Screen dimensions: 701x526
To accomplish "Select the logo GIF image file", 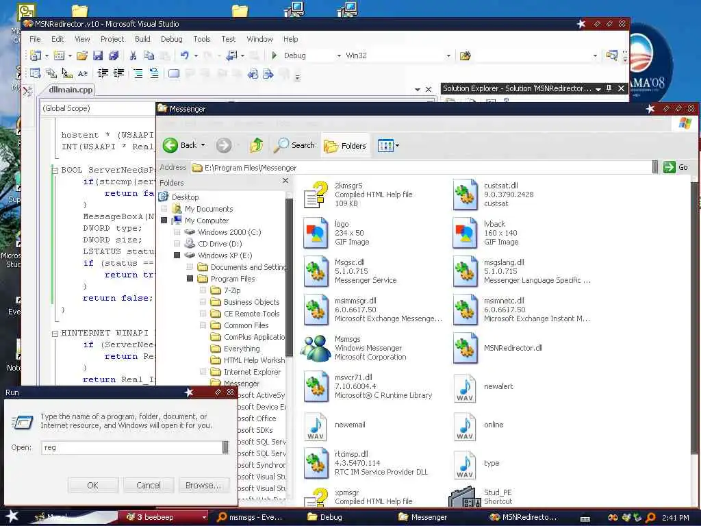I will 336,233.
